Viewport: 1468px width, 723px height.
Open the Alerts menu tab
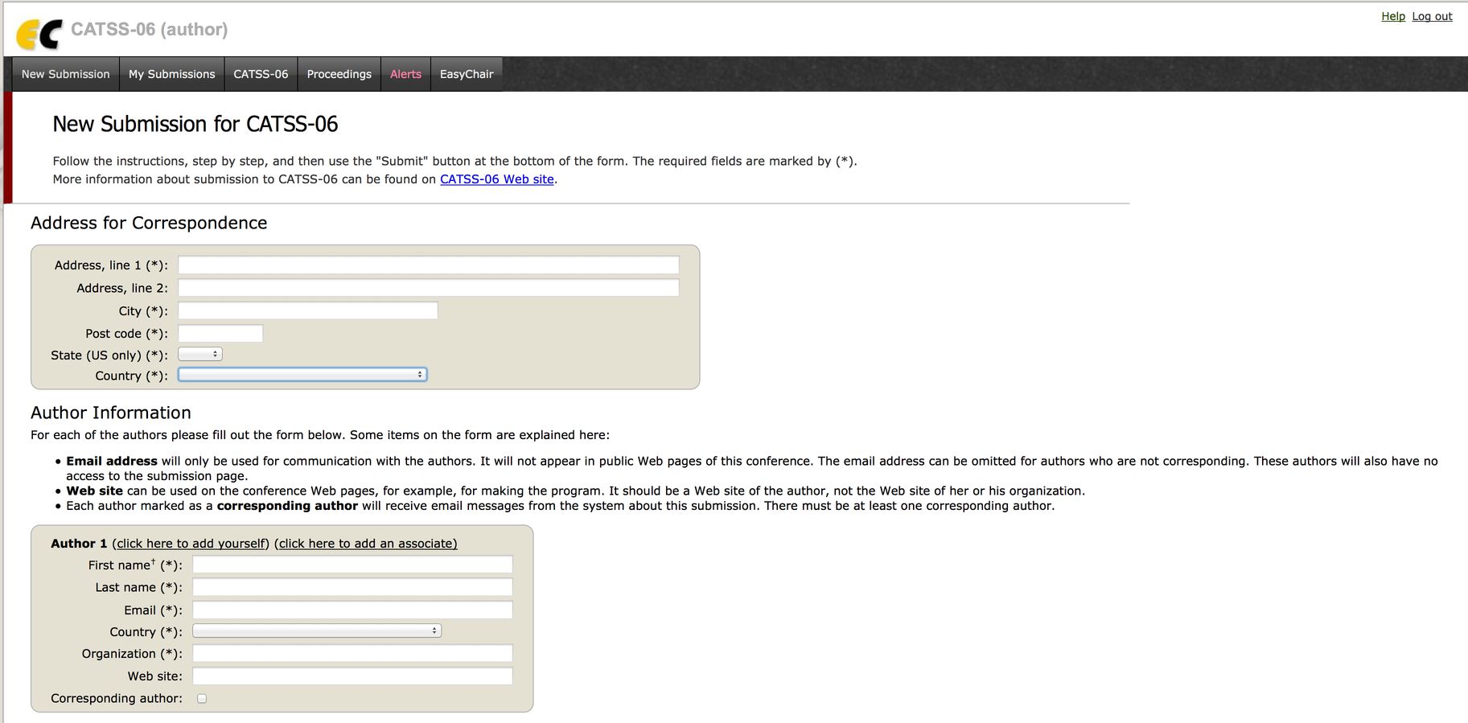tap(405, 74)
